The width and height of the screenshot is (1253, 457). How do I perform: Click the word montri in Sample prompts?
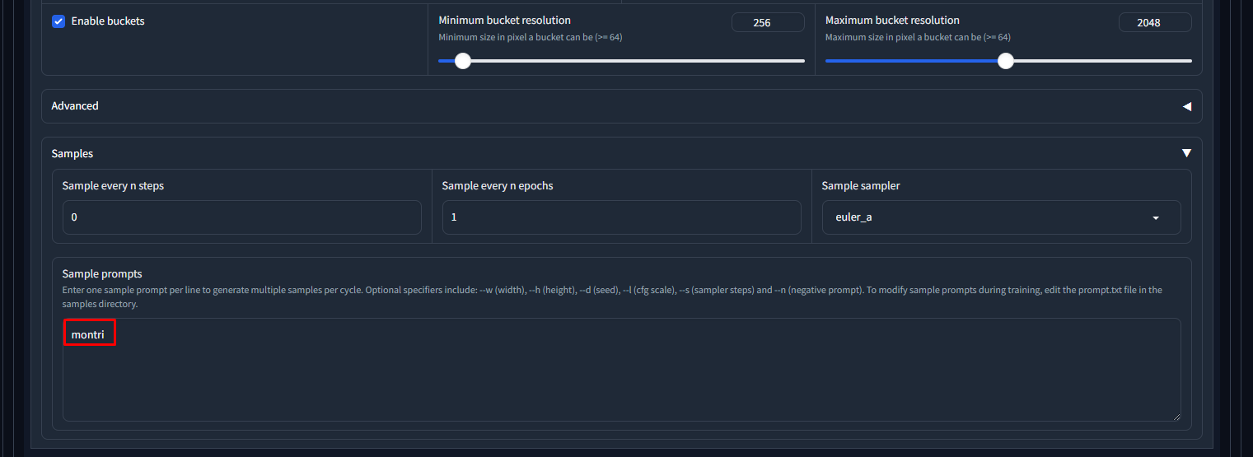[88, 334]
